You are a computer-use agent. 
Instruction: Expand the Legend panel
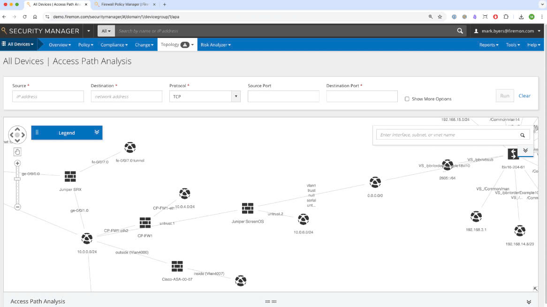click(x=97, y=133)
